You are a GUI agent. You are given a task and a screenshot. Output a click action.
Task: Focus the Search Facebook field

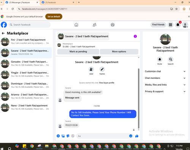(x=29, y=25)
